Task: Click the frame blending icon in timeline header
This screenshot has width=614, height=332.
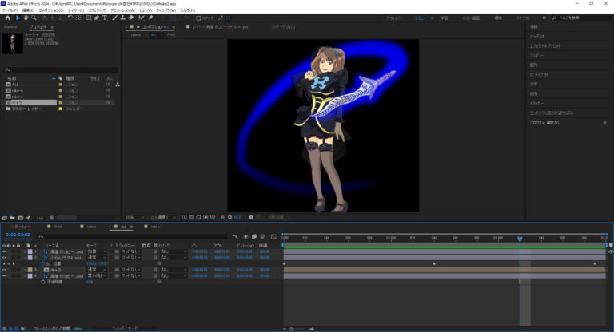Action: [254, 236]
